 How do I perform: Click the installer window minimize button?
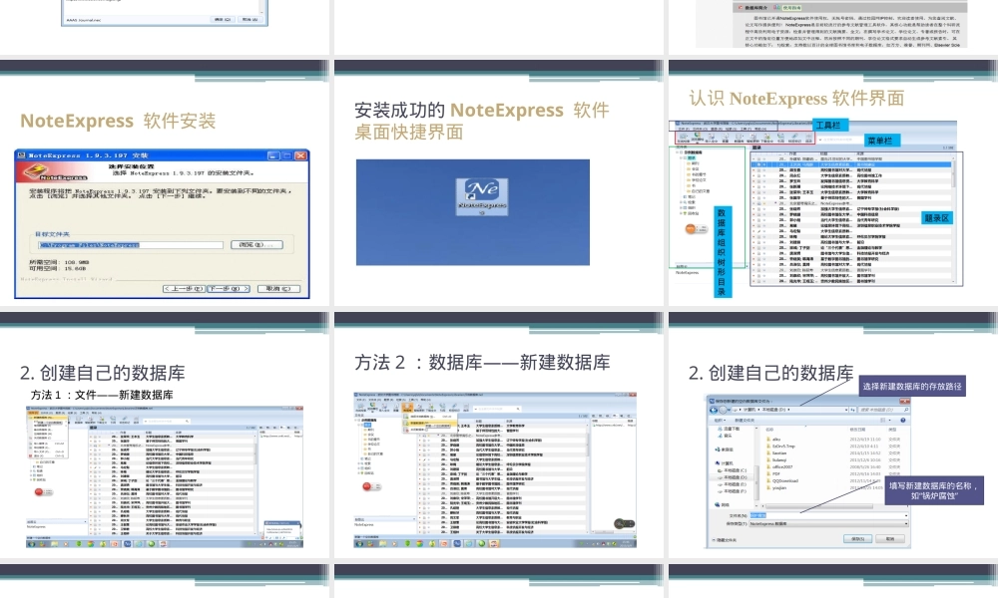coord(273,155)
